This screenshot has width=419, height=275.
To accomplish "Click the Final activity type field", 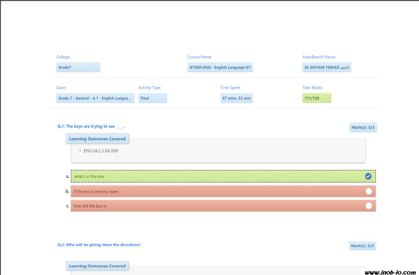I will [152, 98].
